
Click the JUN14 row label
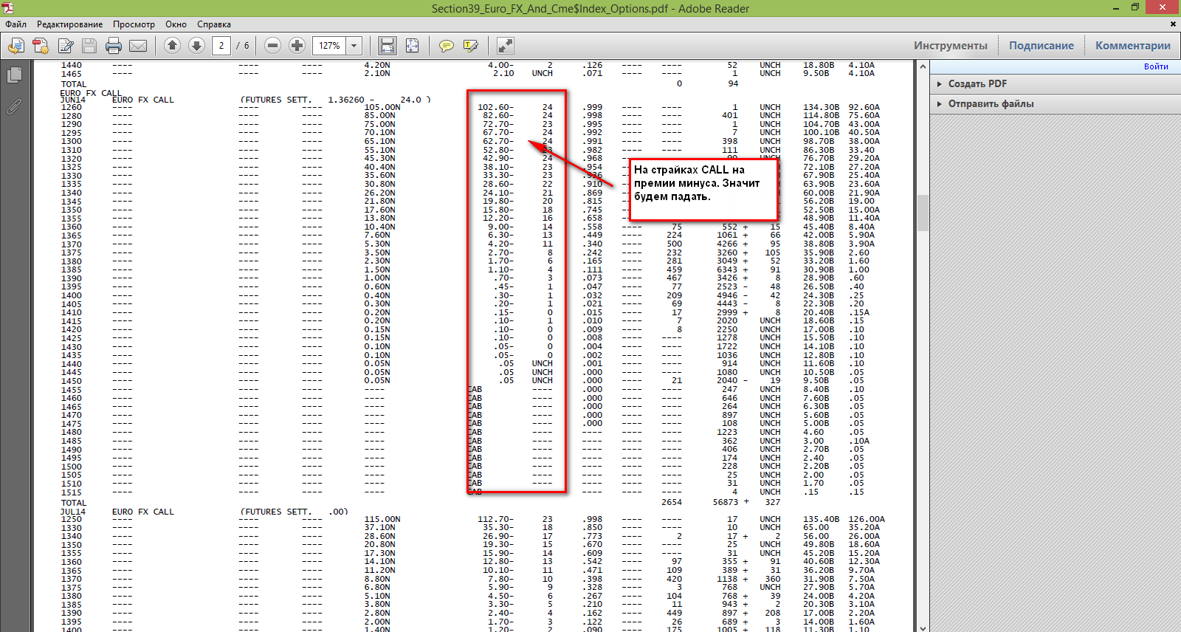click(73, 100)
